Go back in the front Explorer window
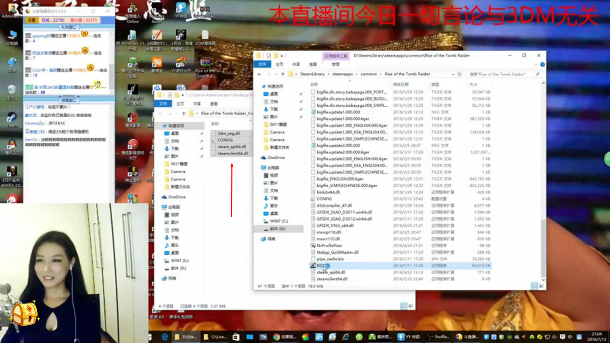 click(x=259, y=74)
